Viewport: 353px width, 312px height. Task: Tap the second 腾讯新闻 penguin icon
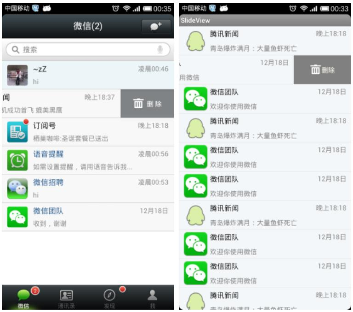196,128
